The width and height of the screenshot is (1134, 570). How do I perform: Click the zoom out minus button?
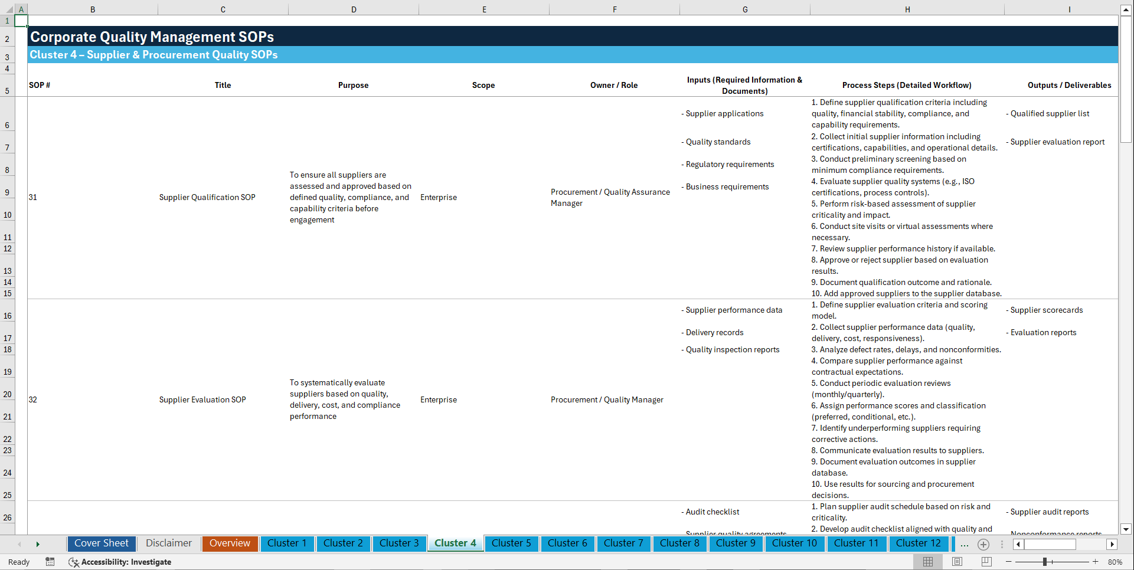pos(1009,562)
